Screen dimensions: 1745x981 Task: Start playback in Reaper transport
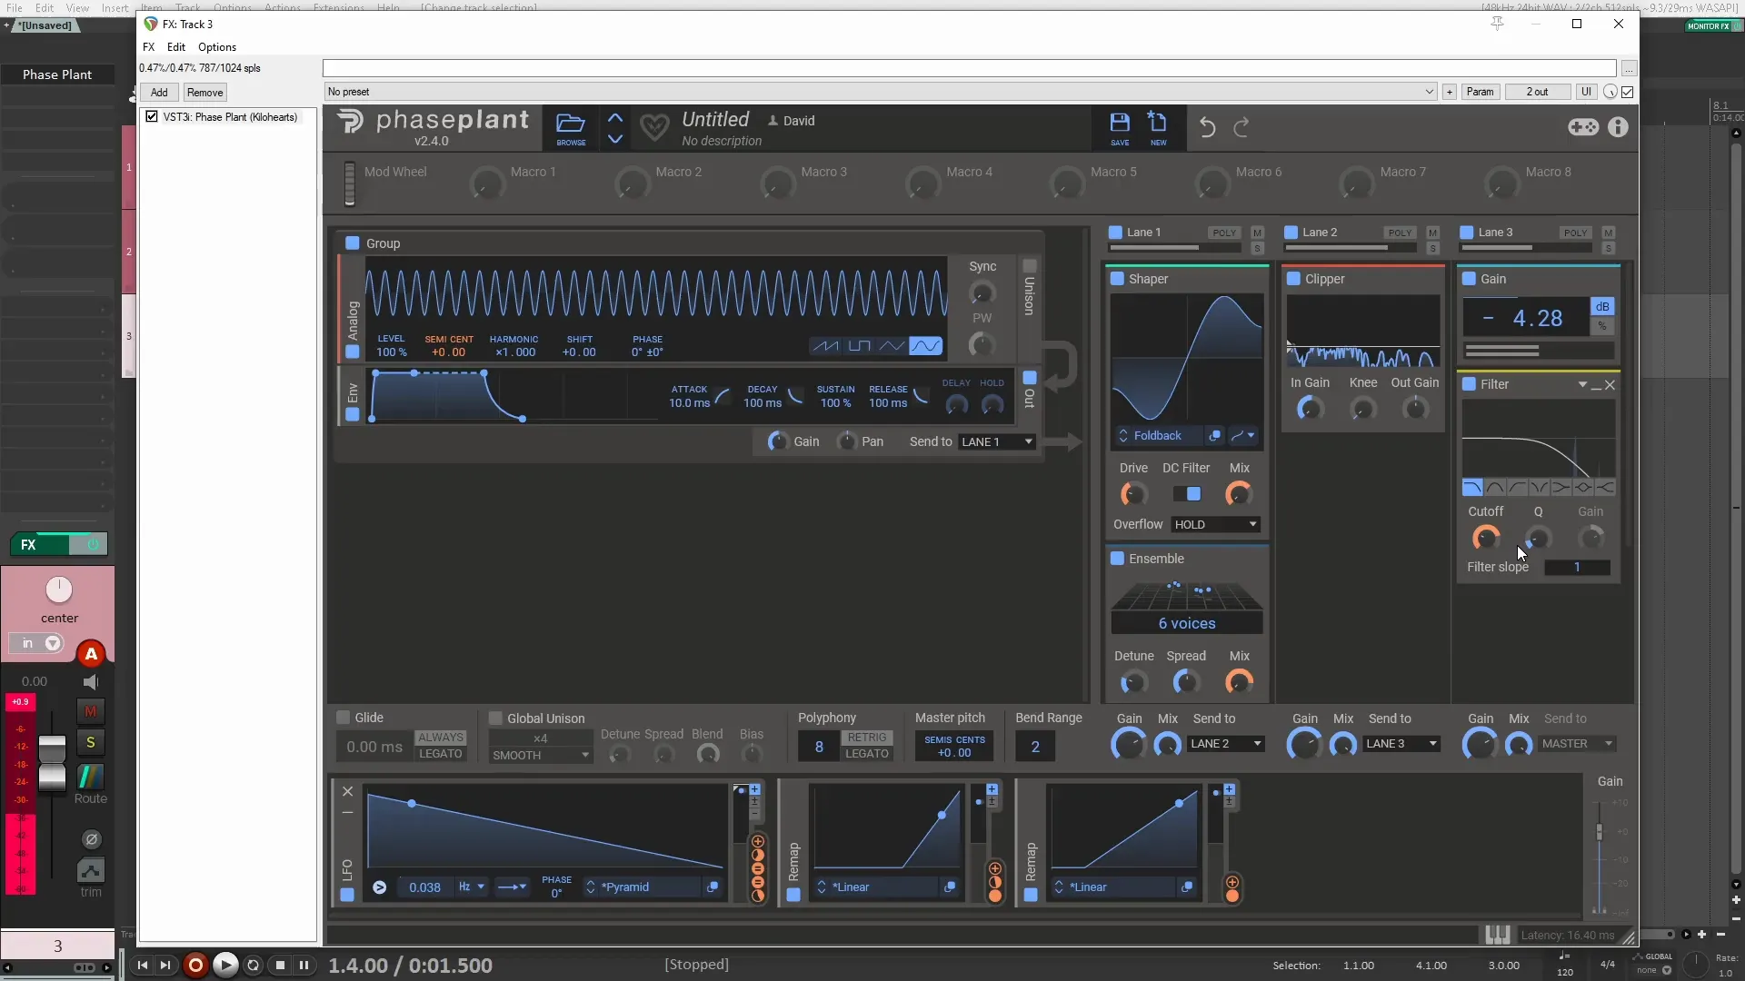[225, 966]
